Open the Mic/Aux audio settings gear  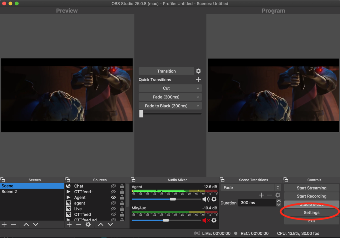tap(214, 220)
